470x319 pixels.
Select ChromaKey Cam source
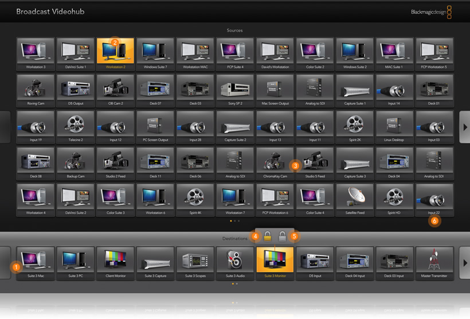(275, 164)
